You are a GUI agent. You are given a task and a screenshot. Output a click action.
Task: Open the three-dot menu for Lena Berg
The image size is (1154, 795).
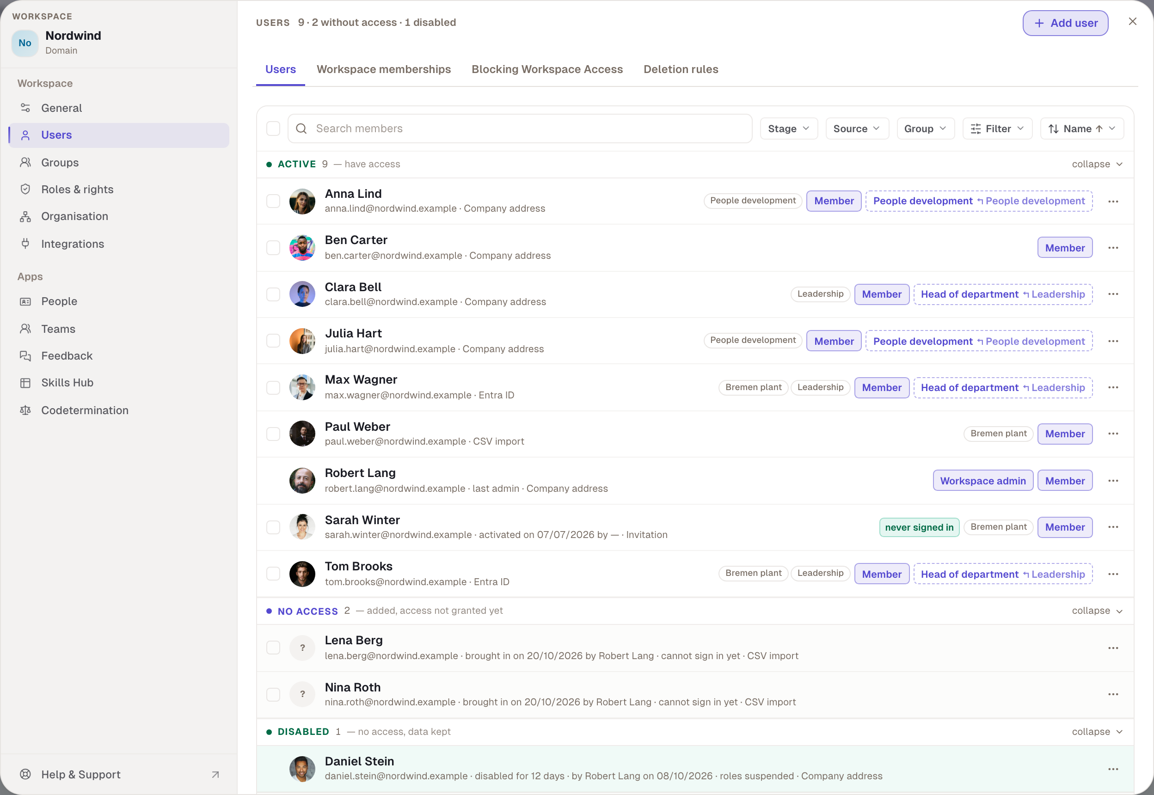coord(1113,648)
